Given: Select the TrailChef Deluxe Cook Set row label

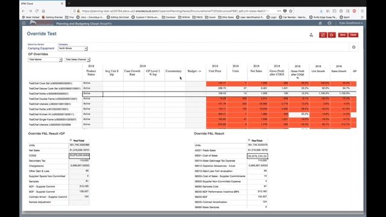Looking at the screenshot, I should click(55, 89).
